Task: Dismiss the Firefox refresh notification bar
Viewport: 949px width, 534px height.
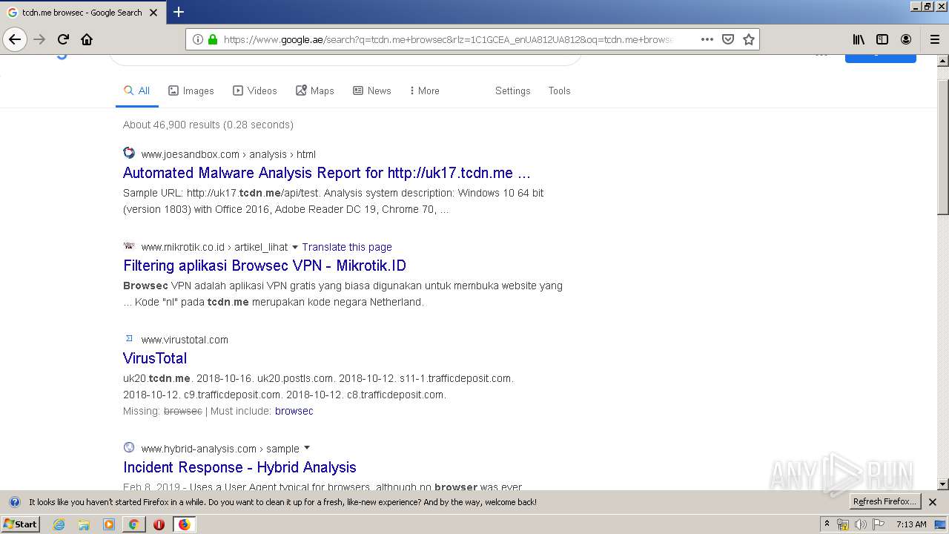Action: tap(933, 502)
